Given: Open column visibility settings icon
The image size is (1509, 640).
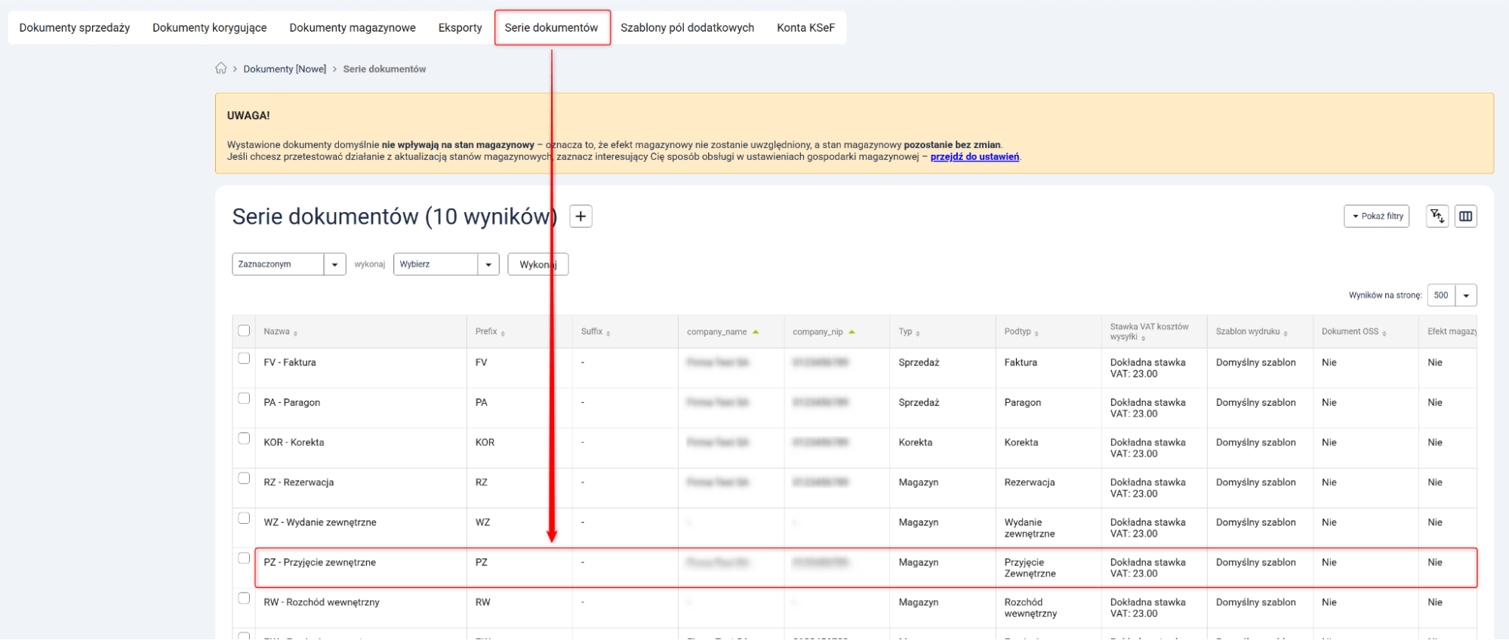Looking at the screenshot, I should click(1465, 217).
